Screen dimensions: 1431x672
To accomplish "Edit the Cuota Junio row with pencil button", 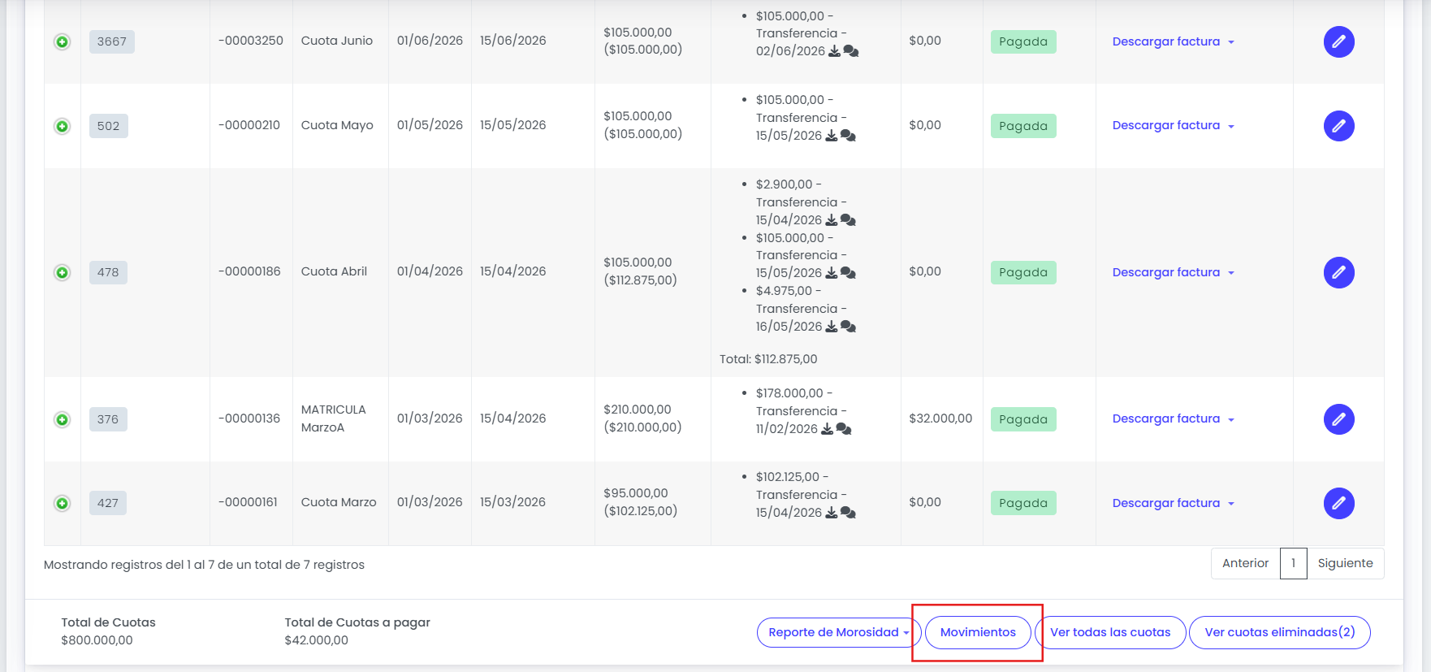I will point(1338,41).
